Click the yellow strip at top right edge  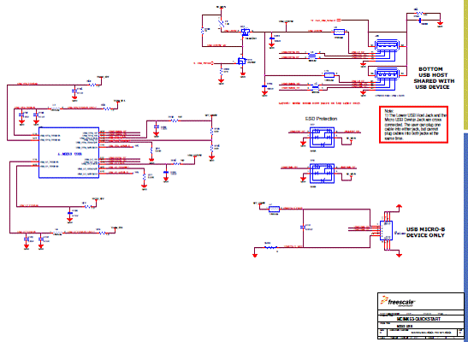(466, 65)
